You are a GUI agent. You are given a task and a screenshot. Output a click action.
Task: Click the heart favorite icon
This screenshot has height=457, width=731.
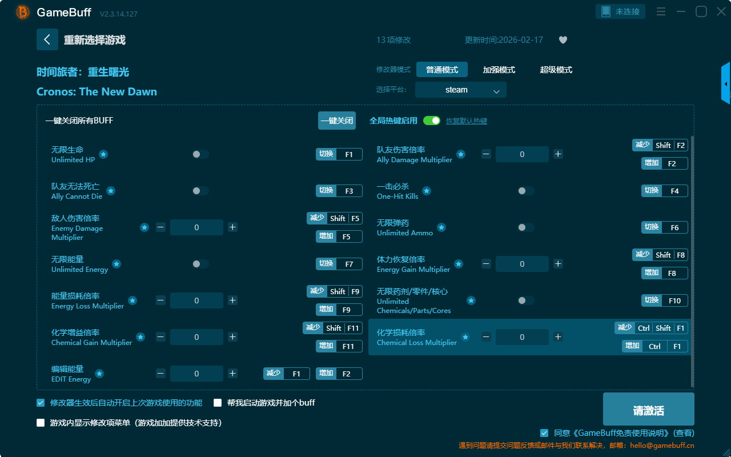point(563,40)
